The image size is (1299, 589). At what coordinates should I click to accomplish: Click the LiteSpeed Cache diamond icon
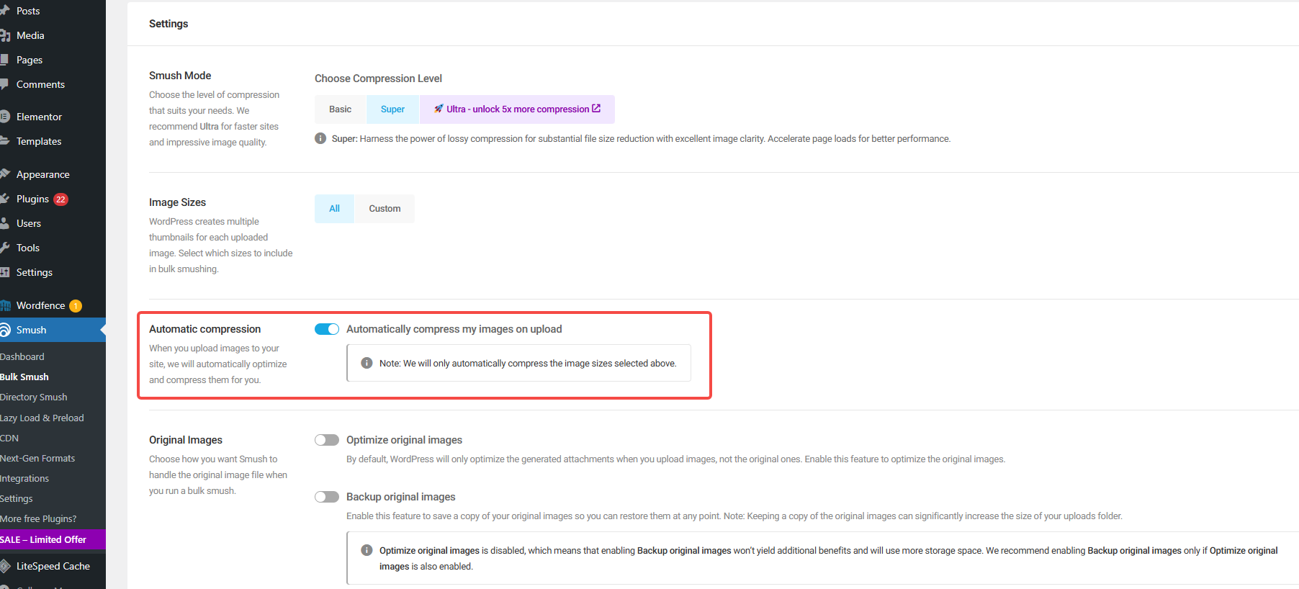click(4, 566)
